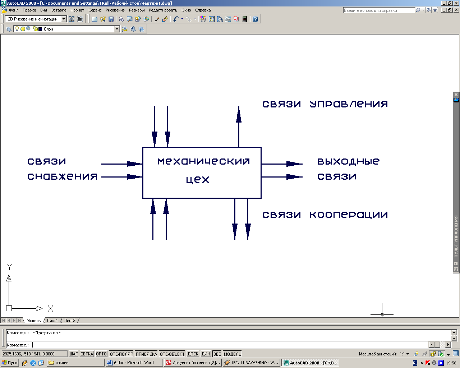Open the Сервис menu

click(x=95, y=10)
